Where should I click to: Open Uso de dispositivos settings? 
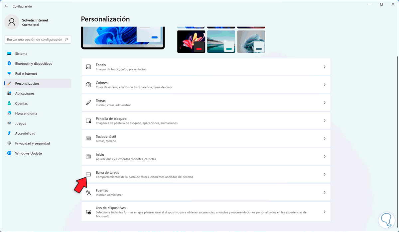coord(206,211)
